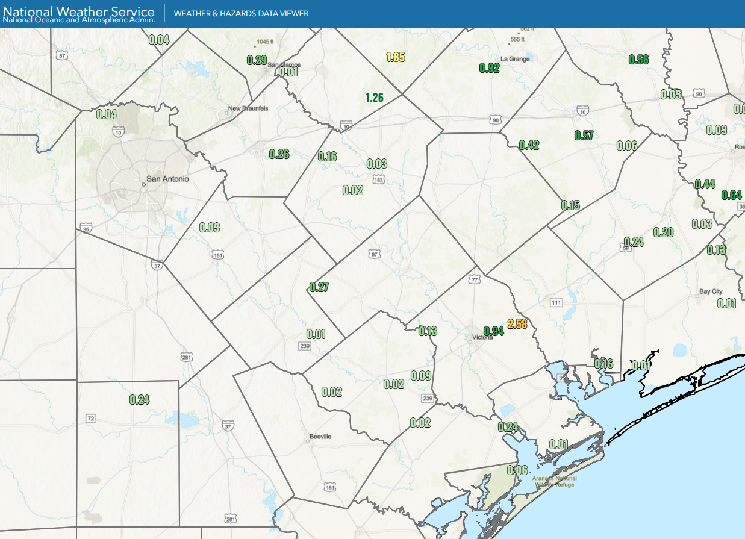Click the highway 72 shield
The image size is (745, 539).
(91, 418)
